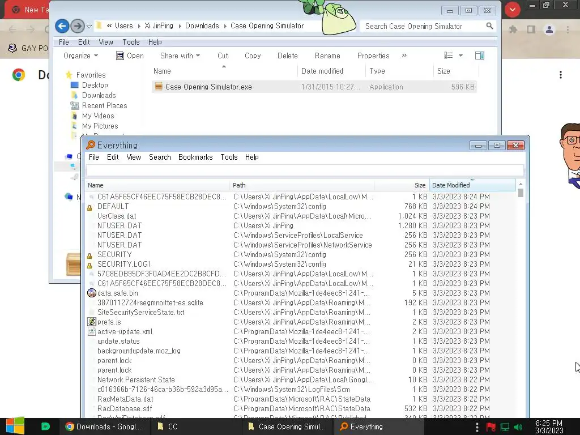Select RacDatabase.sdf in results

(x=125, y=409)
